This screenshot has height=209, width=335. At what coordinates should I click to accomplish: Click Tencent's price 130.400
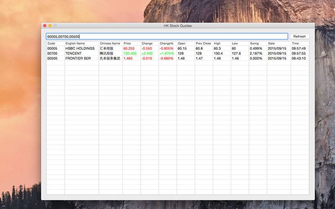pos(130,54)
